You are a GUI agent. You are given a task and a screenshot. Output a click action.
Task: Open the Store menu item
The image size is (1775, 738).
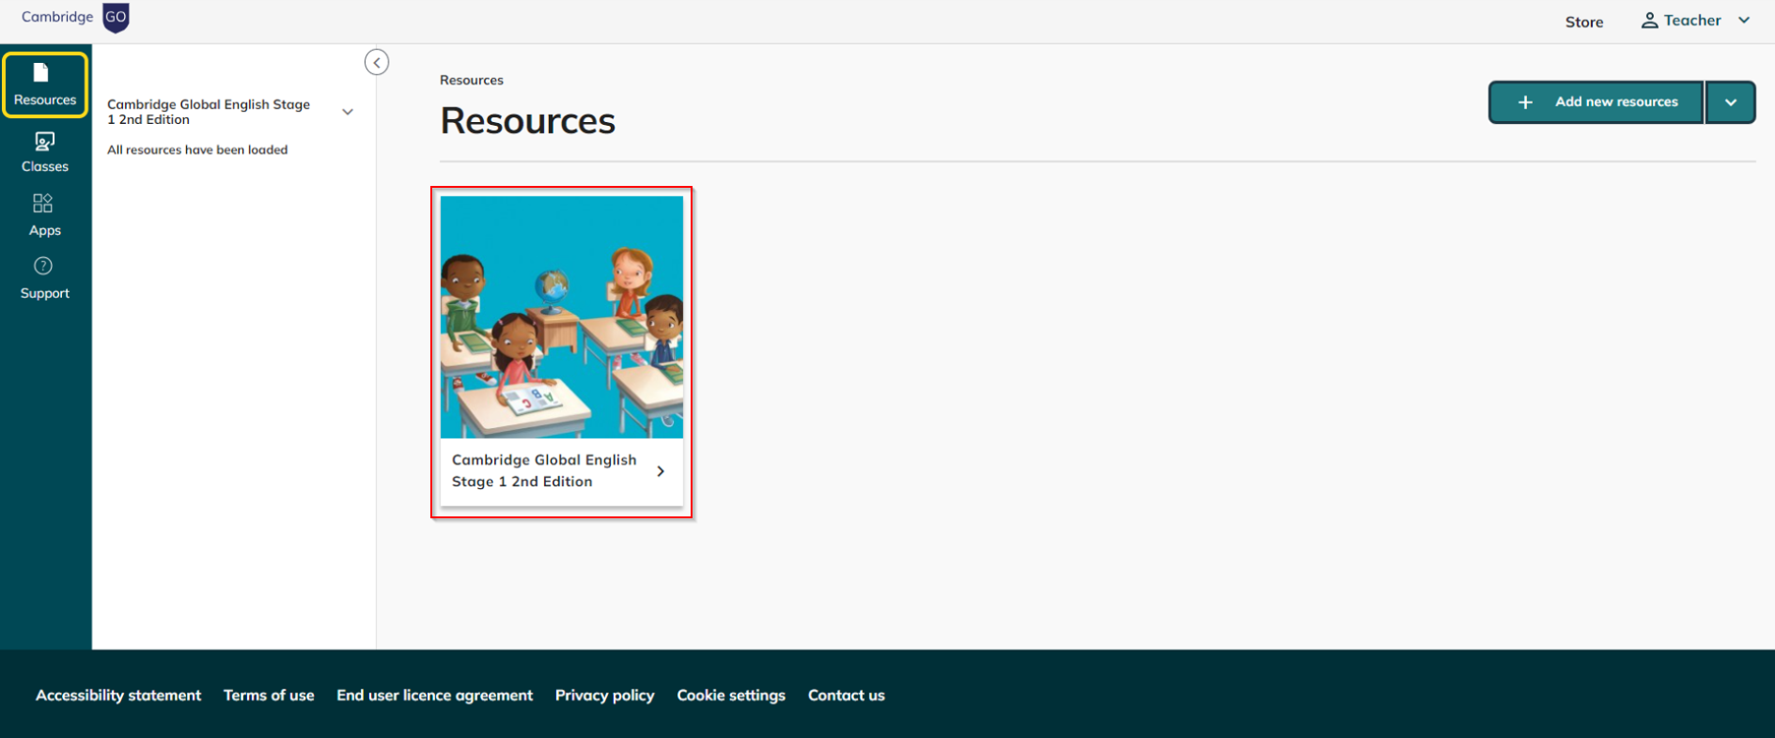tap(1583, 22)
